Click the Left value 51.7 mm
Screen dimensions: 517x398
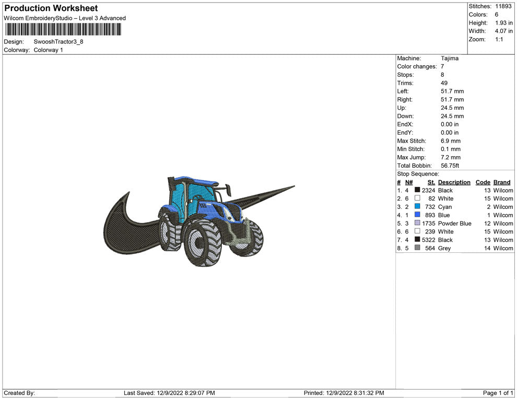click(452, 91)
